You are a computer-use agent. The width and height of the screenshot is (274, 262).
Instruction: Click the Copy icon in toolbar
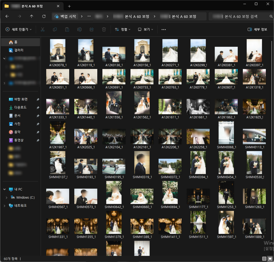coord(55,30)
